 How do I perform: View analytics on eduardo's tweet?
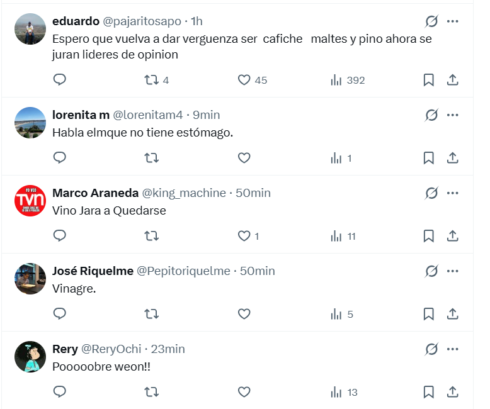click(336, 80)
